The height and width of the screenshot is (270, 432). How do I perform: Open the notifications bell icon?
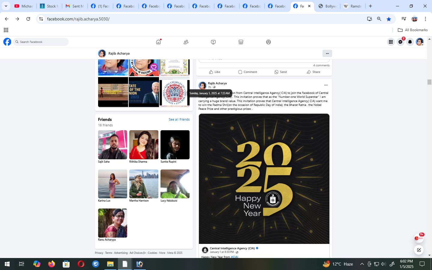click(410, 42)
